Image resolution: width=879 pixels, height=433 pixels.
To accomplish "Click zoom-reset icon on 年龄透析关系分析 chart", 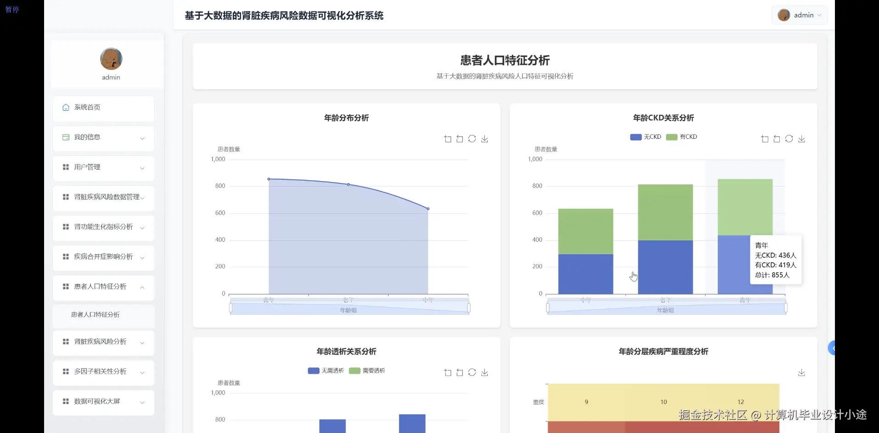I will [460, 372].
